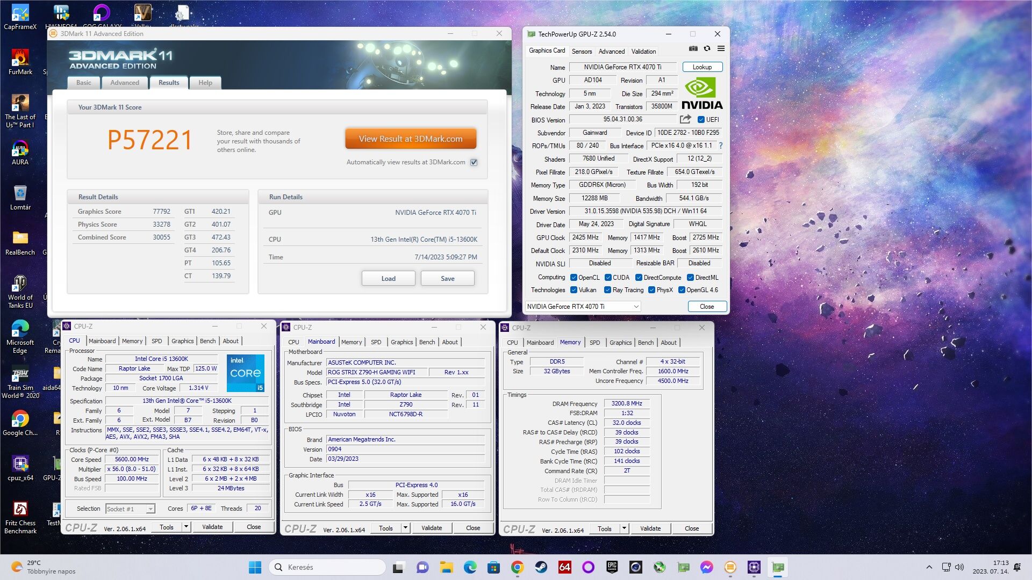
Task: Click the BIOS share/export icon in GPU-Z
Action: pyautogui.click(x=685, y=119)
